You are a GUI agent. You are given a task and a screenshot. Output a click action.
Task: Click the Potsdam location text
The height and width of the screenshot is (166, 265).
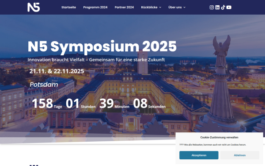44,85
